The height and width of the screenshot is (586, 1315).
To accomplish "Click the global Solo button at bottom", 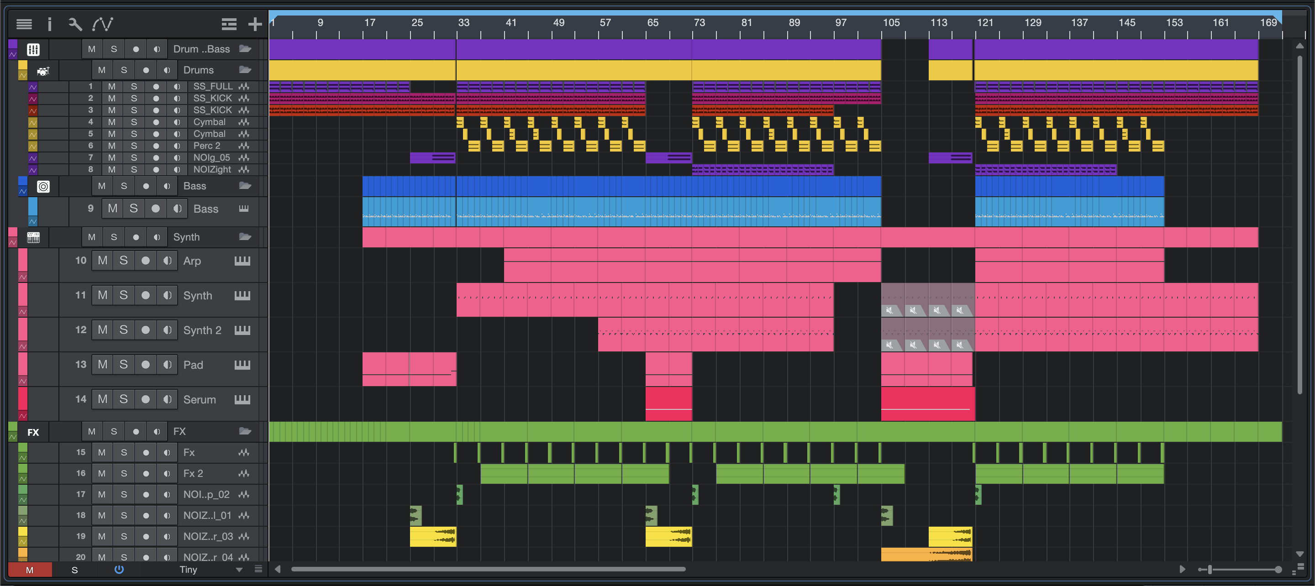I will 74,570.
